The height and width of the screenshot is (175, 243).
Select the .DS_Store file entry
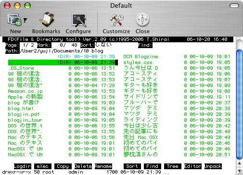point(62,68)
